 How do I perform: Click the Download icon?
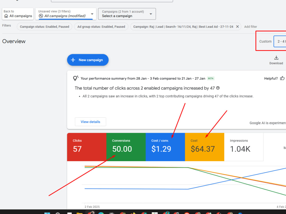(x=276, y=58)
